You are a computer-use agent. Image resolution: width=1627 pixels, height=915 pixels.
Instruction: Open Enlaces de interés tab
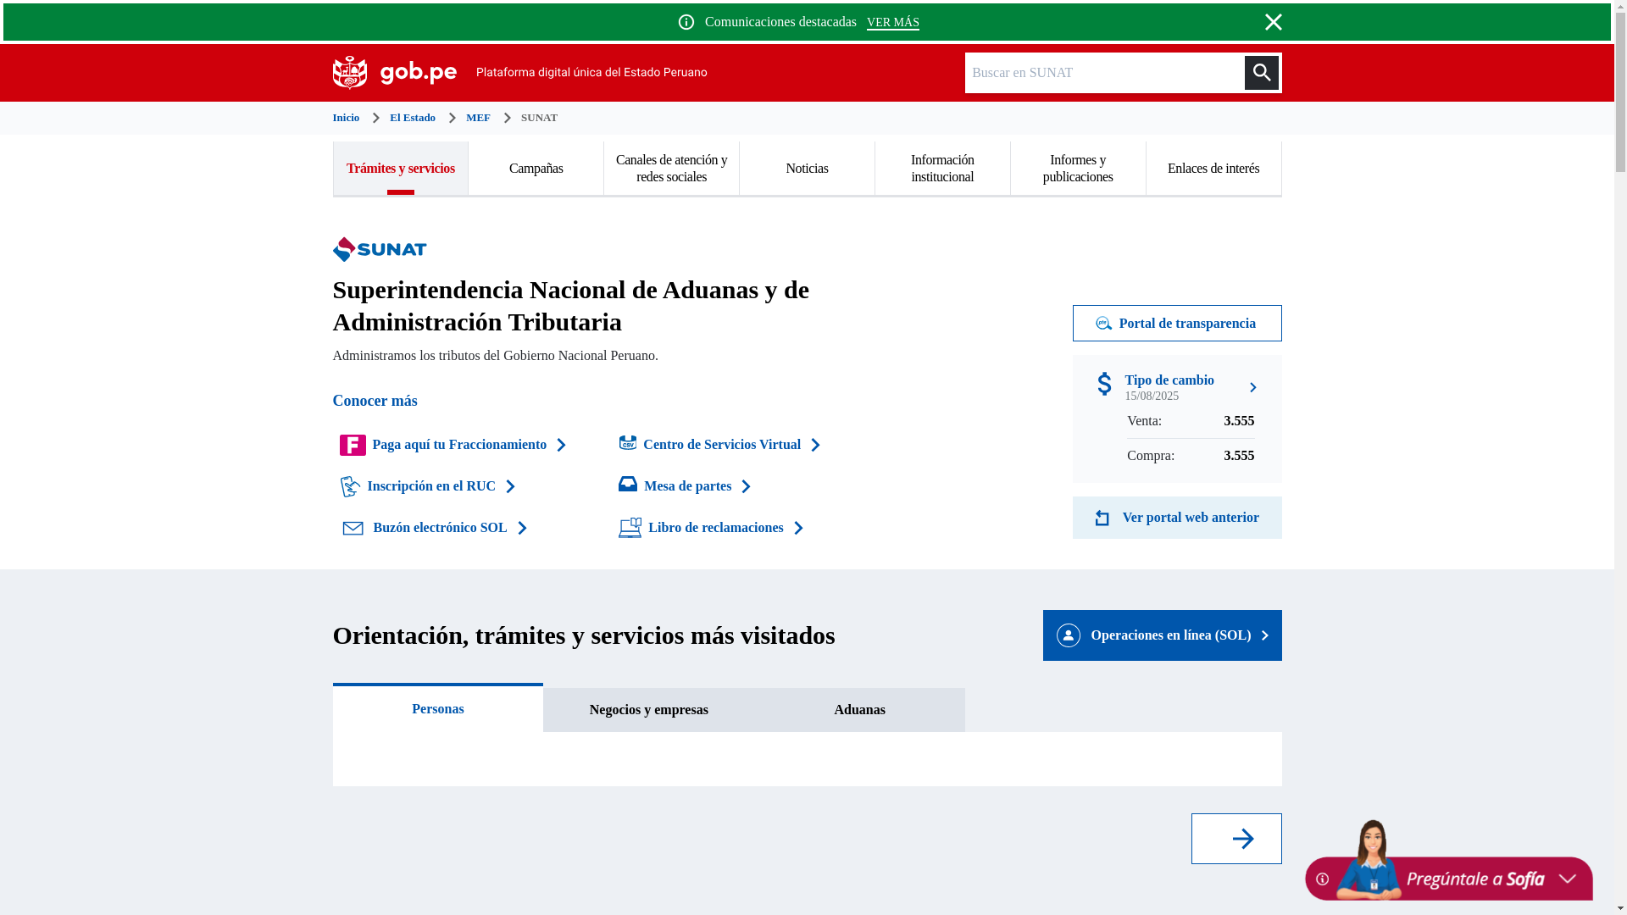point(1213,168)
